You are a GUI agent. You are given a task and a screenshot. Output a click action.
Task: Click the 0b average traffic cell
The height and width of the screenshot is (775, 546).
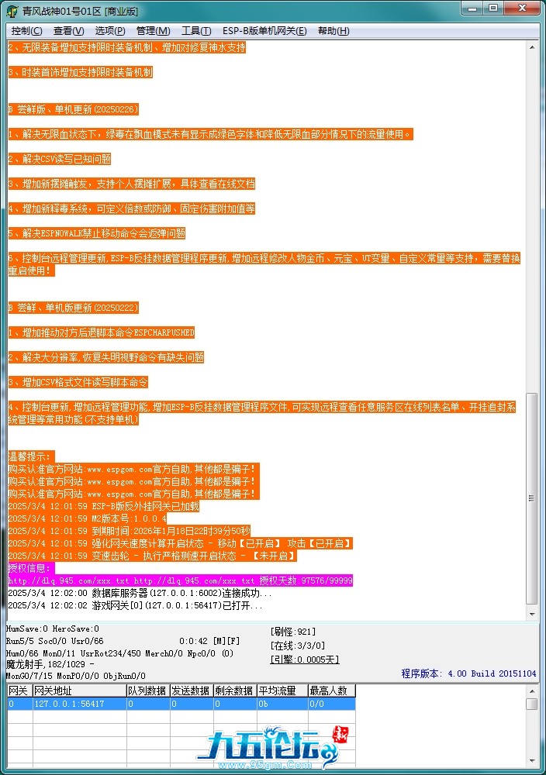[282, 704]
